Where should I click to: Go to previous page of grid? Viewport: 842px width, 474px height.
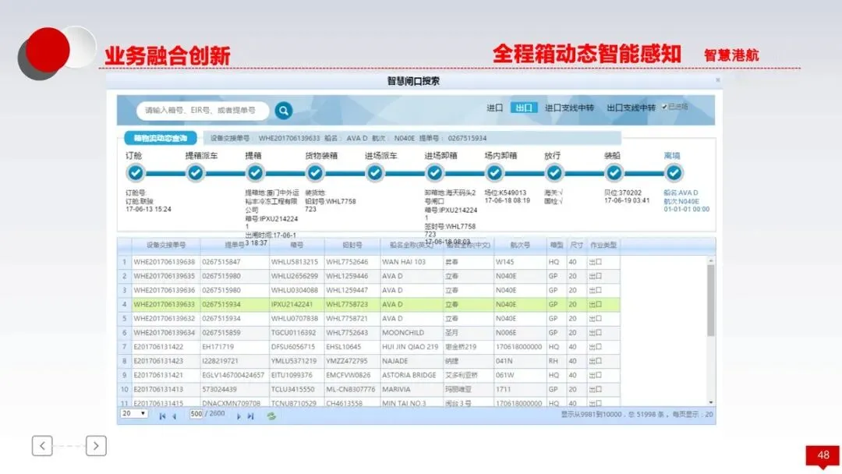tap(174, 416)
